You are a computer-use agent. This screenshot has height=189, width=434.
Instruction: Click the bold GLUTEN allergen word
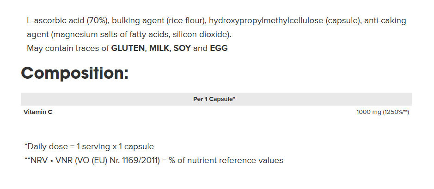pyautogui.click(x=128, y=48)
